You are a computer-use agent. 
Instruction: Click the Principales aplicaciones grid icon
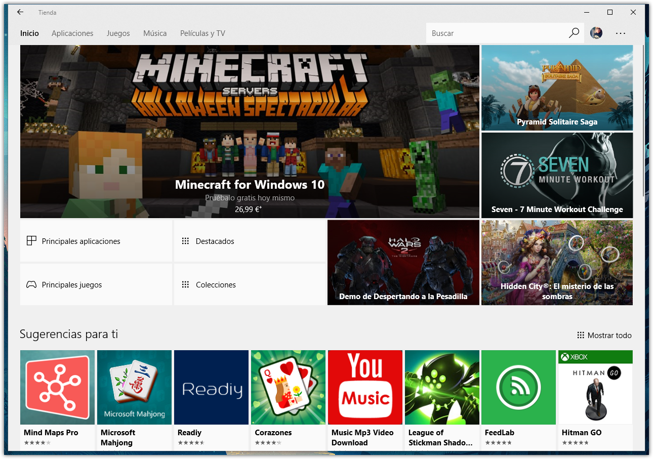pyautogui.click(x=31, y=241)
